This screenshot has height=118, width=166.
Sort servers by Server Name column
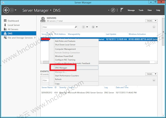47,34
